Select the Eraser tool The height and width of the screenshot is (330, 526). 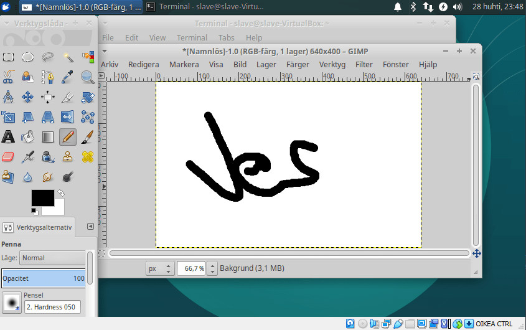click(8, 156)
